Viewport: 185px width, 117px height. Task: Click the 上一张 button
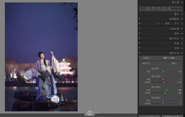pos(149,116)
